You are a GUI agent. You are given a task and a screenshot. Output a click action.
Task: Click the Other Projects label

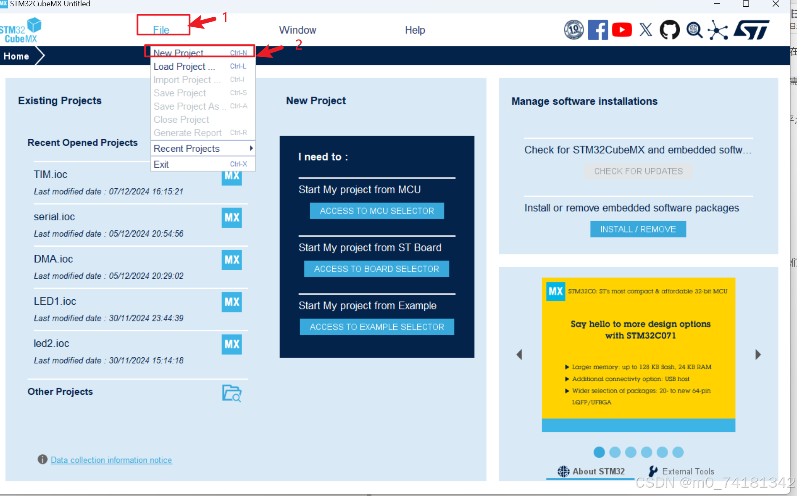pos(60,391)
